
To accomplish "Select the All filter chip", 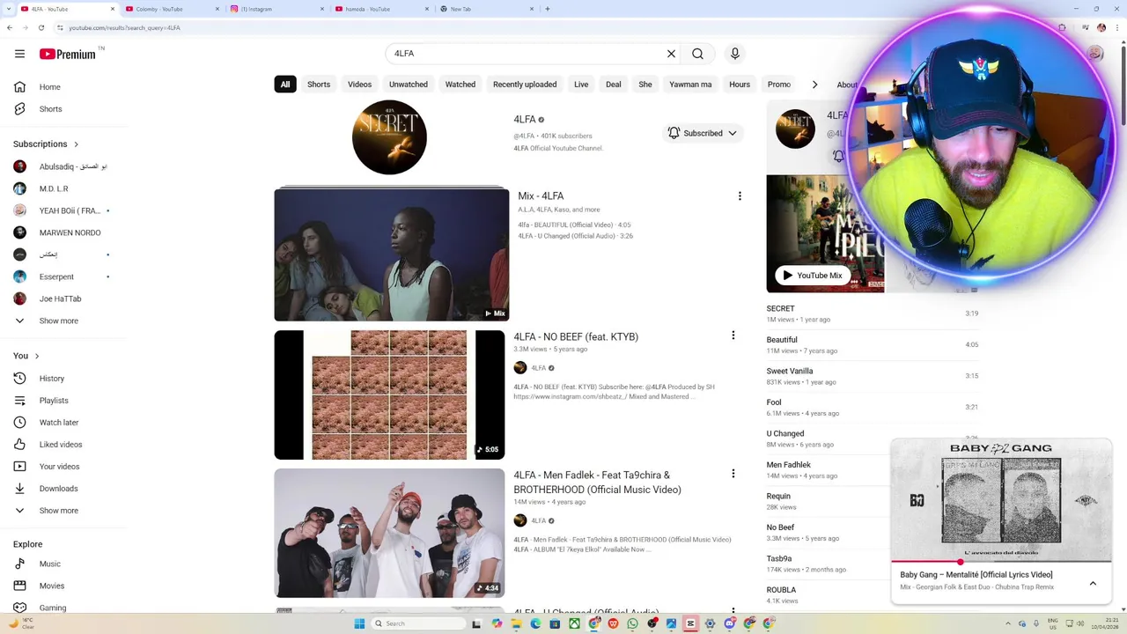I will (285, 85).
